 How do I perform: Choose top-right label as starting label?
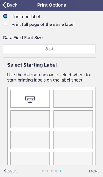[x=73, y=99]
